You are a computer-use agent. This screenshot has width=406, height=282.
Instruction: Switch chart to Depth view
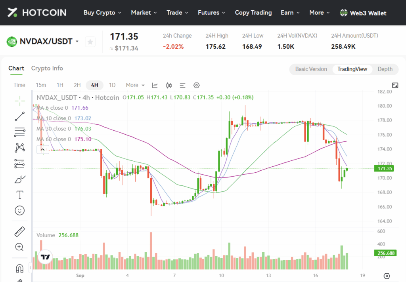coord(385,69)
